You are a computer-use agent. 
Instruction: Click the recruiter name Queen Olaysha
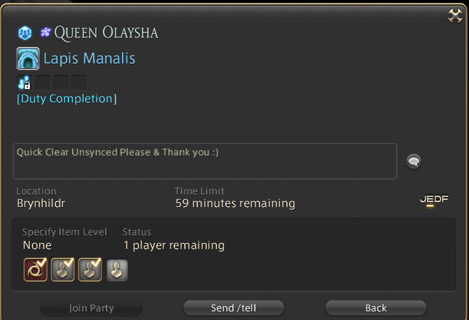click(x=106, y=33)
